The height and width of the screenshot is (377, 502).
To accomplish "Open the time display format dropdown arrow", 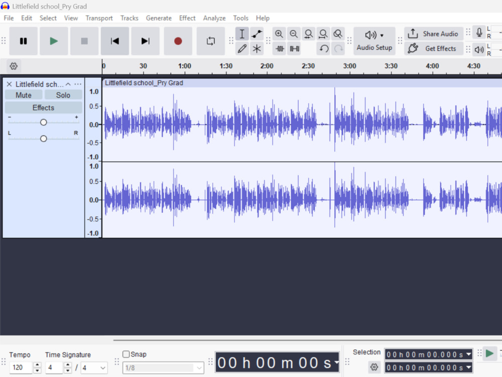I will pos(336,362).
